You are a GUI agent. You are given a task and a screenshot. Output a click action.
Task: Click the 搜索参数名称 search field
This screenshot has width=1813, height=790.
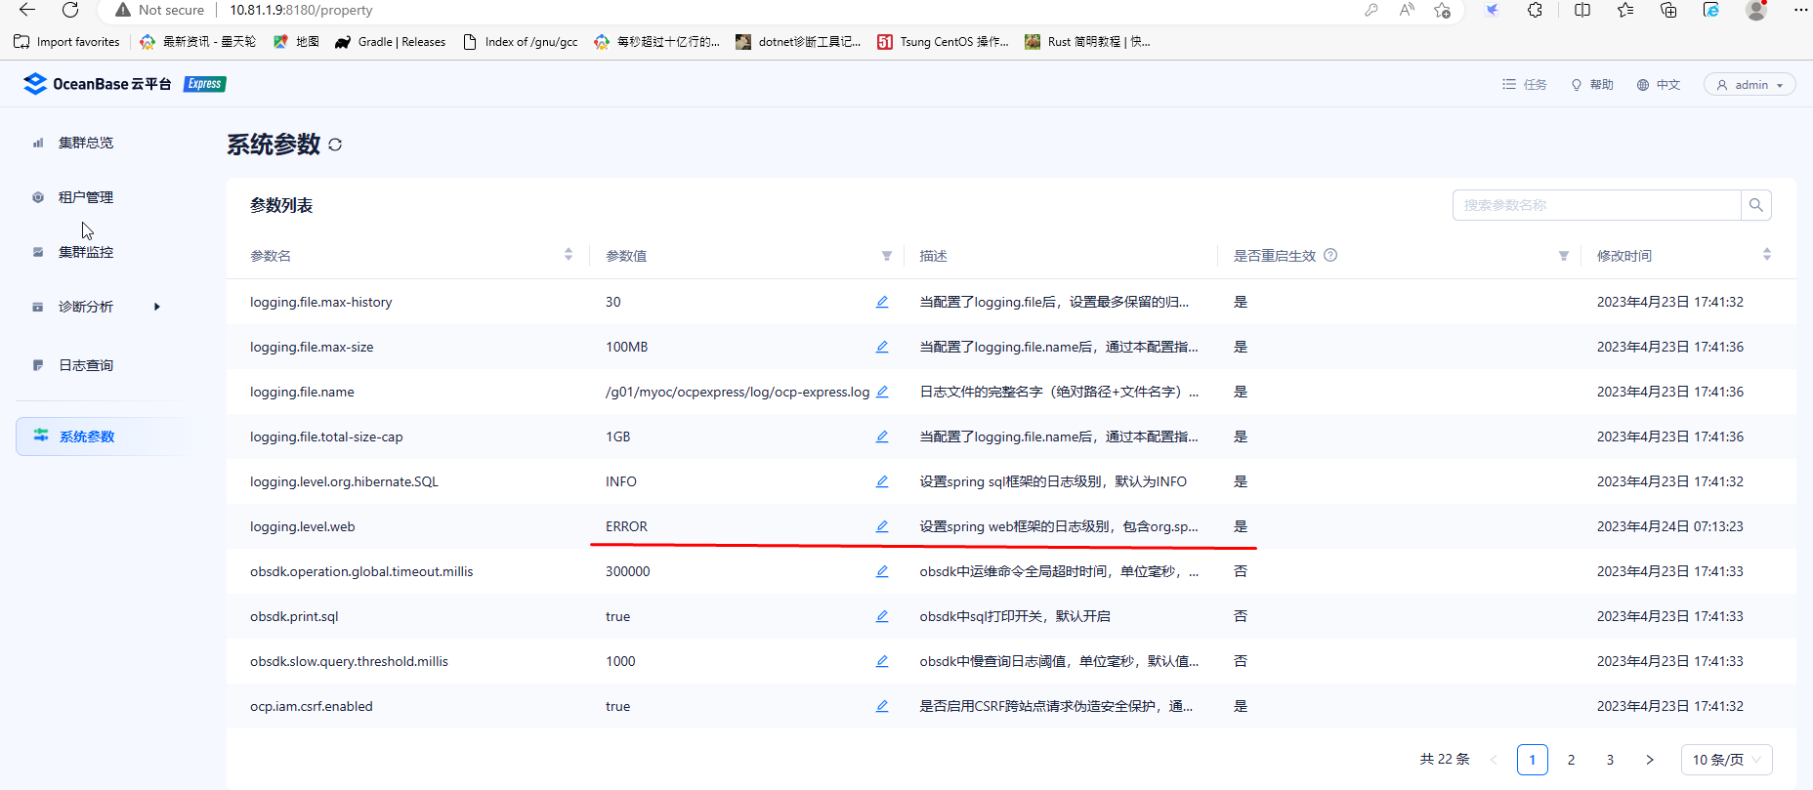1596,205
